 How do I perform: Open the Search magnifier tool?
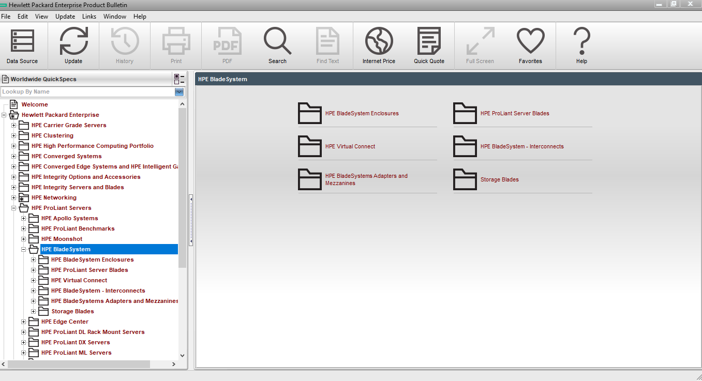[x=277, y=46]
